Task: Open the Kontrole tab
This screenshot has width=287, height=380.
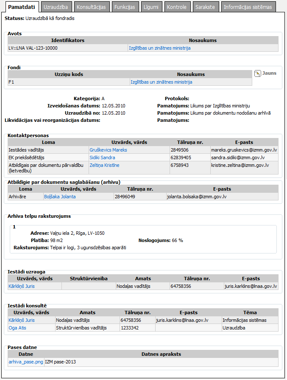Action: tap(177, 7)
